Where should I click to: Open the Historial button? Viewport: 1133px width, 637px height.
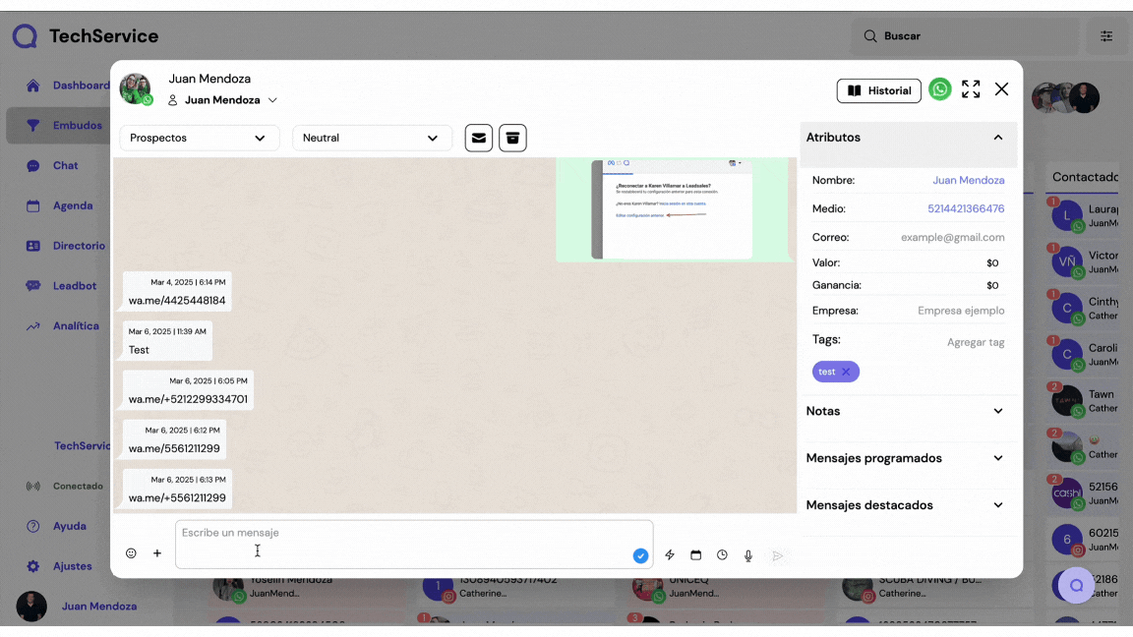(878, 90)
